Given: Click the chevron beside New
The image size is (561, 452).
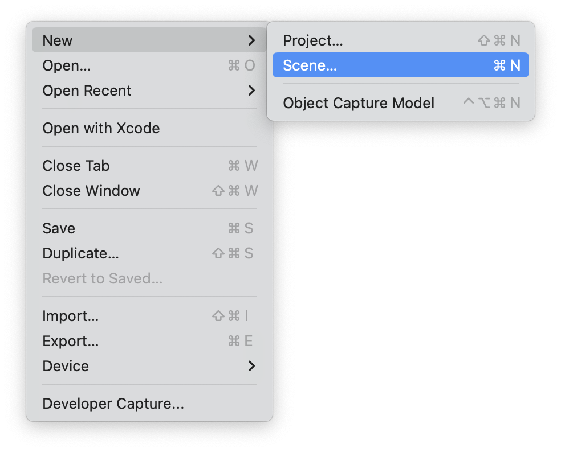Looking at the screenshot, I should tap(251, 40).
